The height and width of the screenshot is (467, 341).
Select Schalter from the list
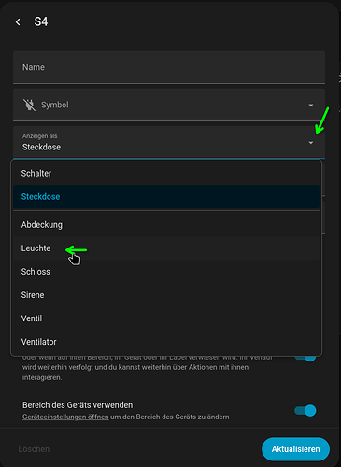coord(166,173)
